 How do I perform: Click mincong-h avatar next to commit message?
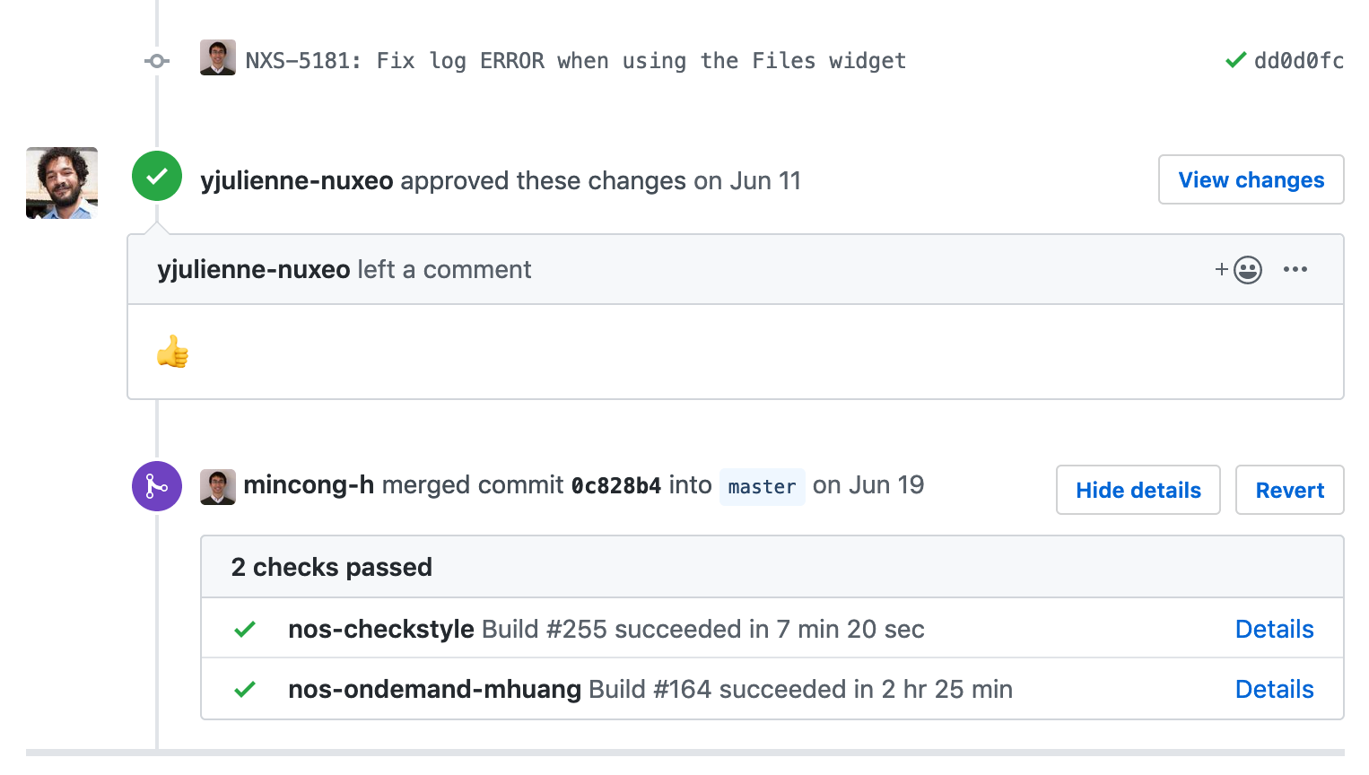(x=218, y=57)
